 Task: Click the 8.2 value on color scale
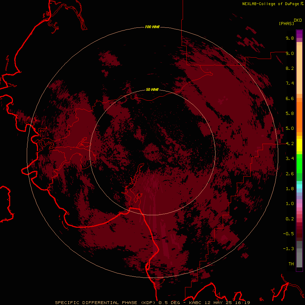pos(290,68)
